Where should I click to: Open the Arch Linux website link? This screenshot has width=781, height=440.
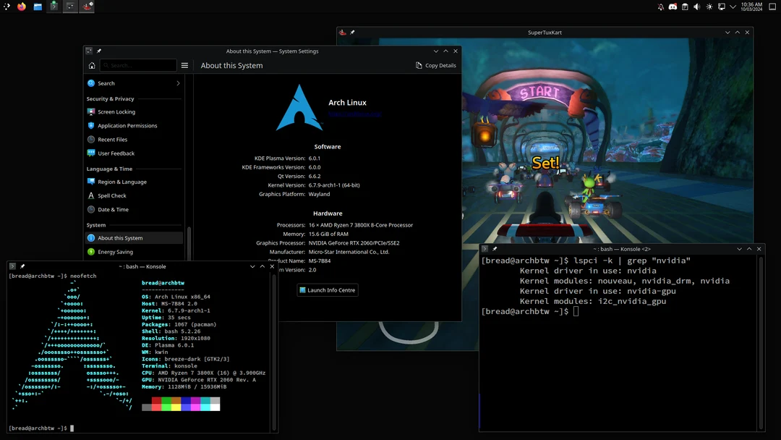pyautogui.click(x=354, y=114)
